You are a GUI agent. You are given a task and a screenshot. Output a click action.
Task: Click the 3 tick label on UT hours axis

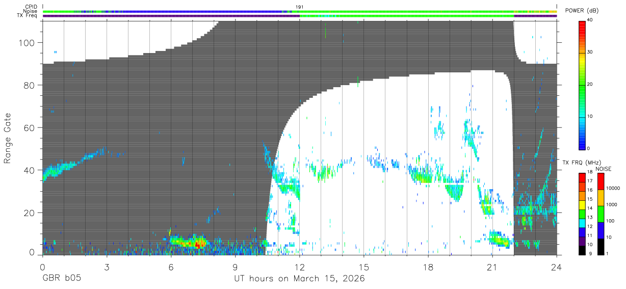tap(107, 267)
